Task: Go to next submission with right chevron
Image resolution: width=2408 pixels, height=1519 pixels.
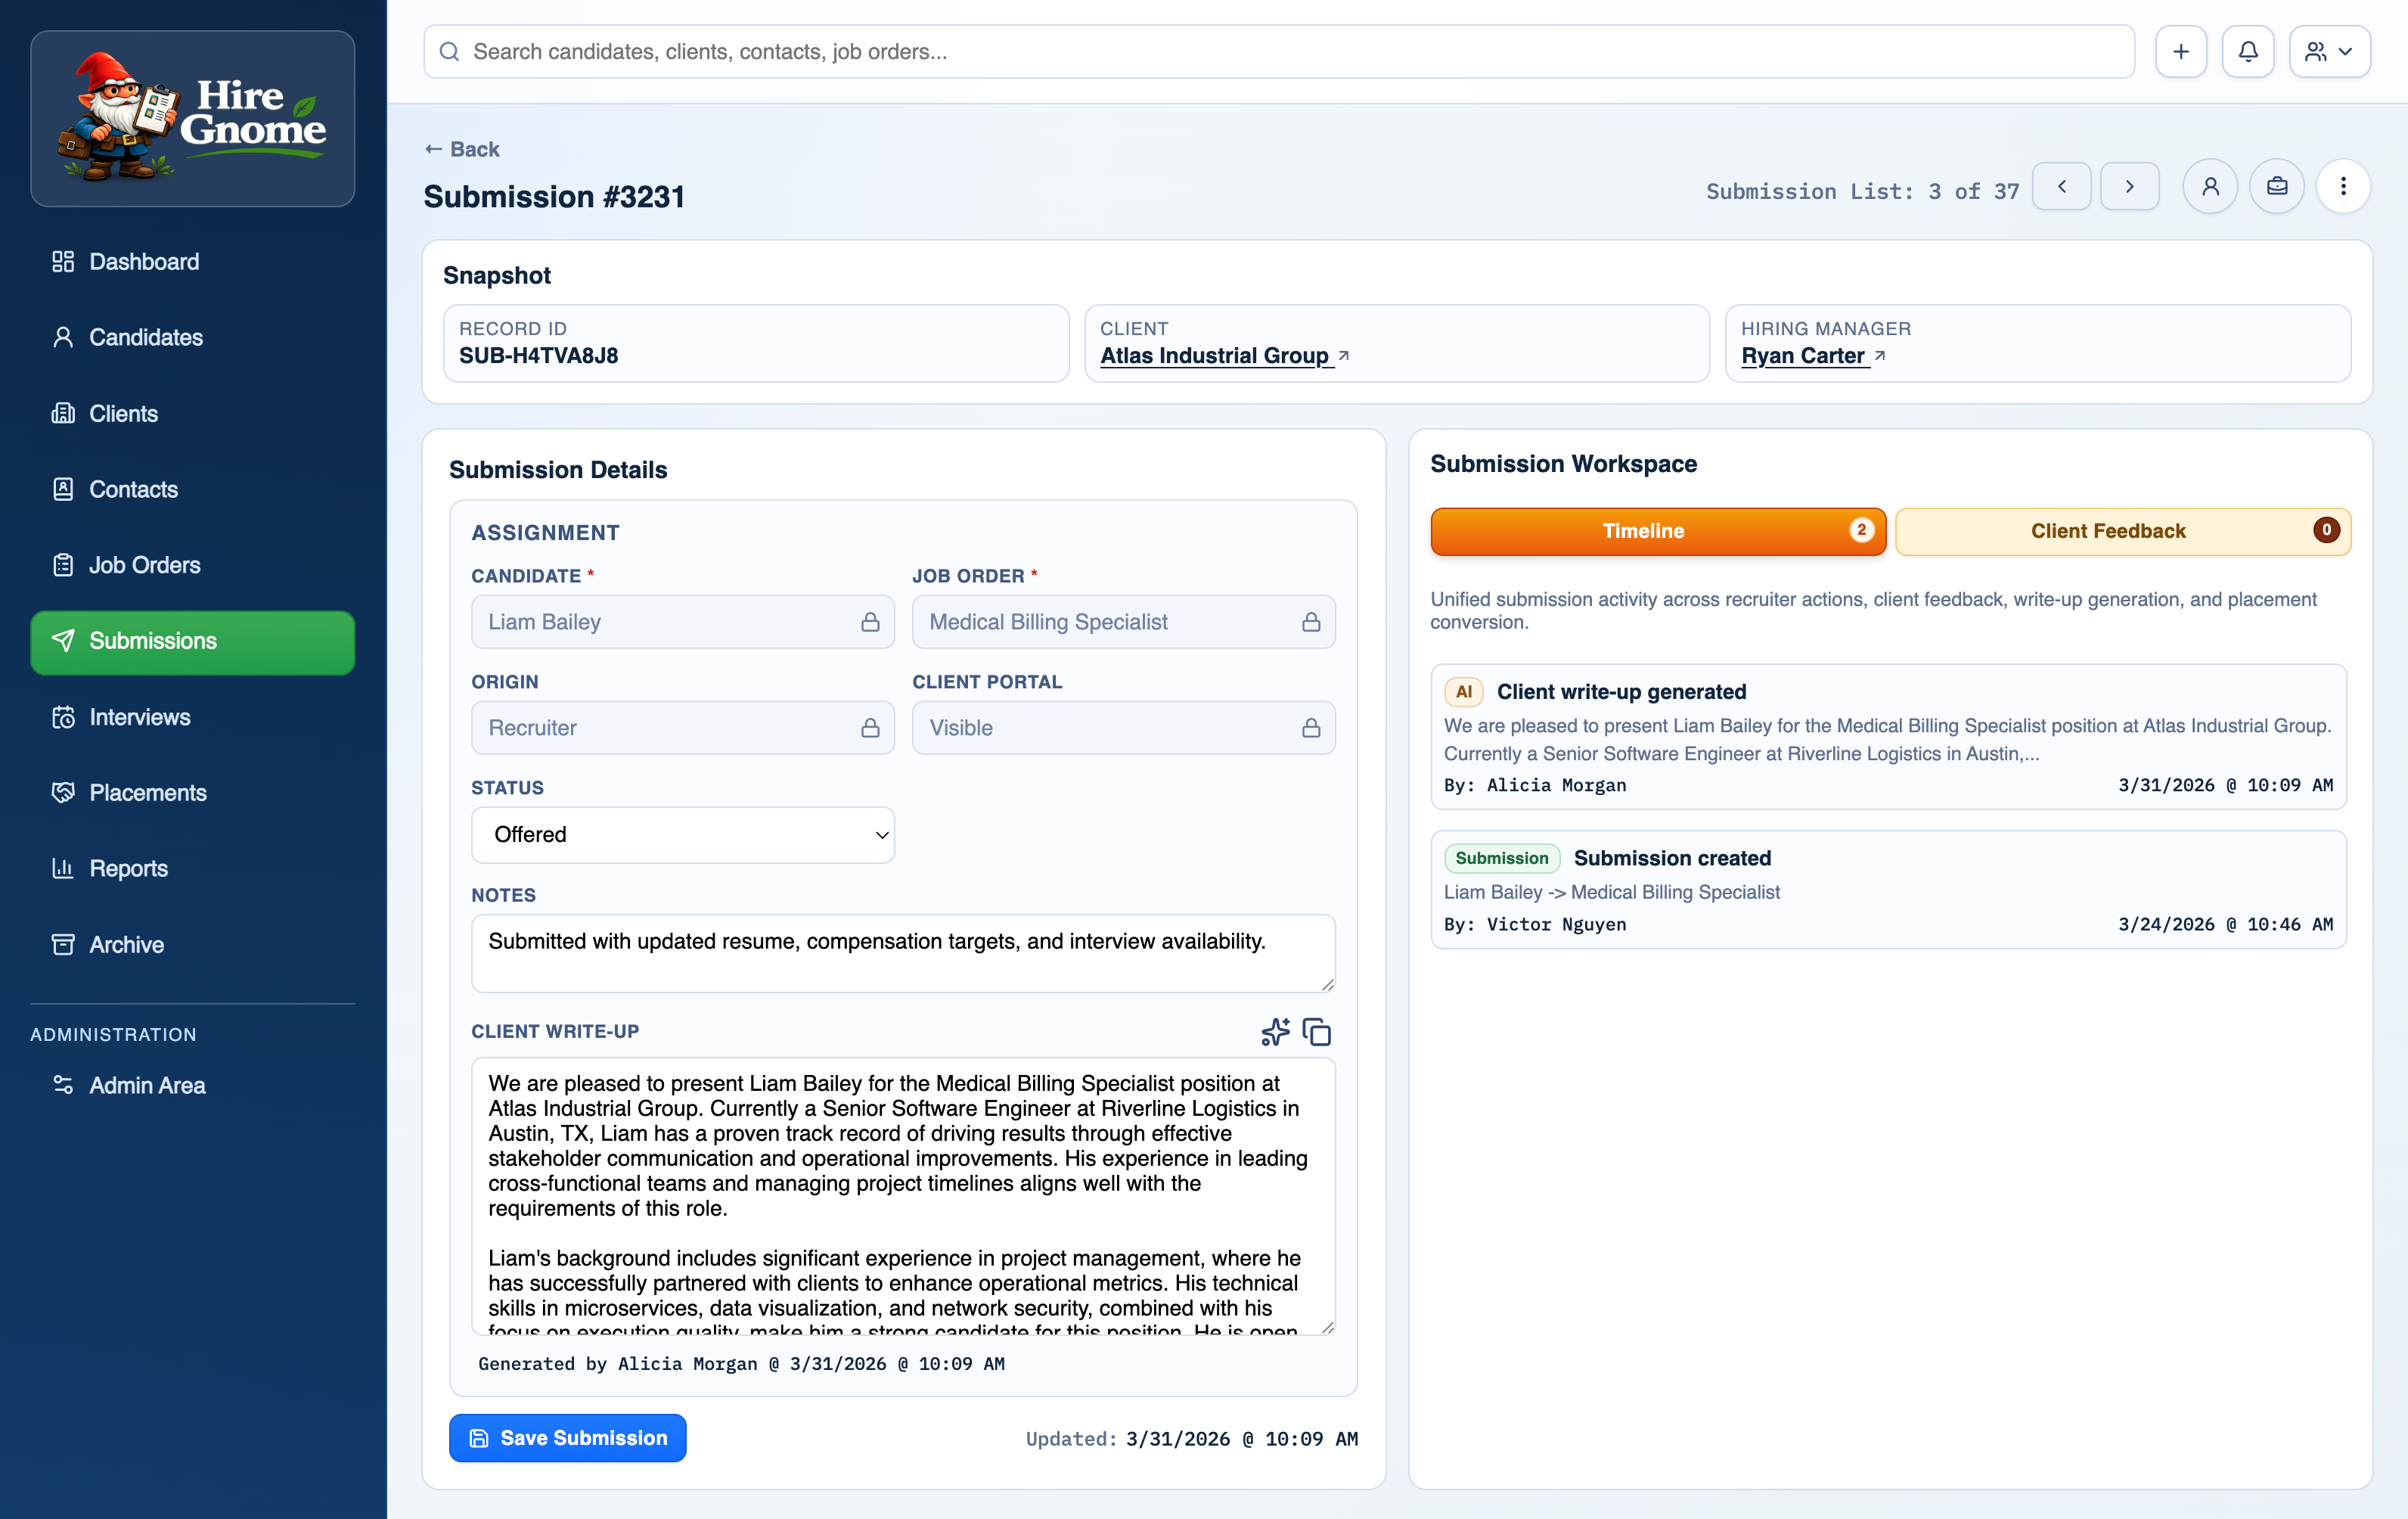Action: click(x=2129, y=186)
